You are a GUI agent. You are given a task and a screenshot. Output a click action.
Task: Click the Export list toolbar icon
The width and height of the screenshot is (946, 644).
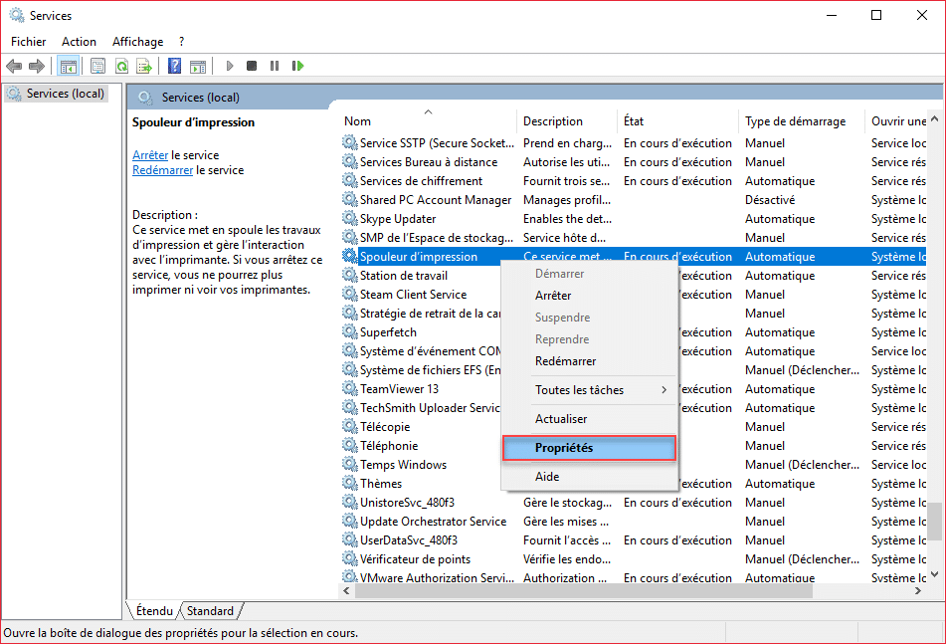144,66
